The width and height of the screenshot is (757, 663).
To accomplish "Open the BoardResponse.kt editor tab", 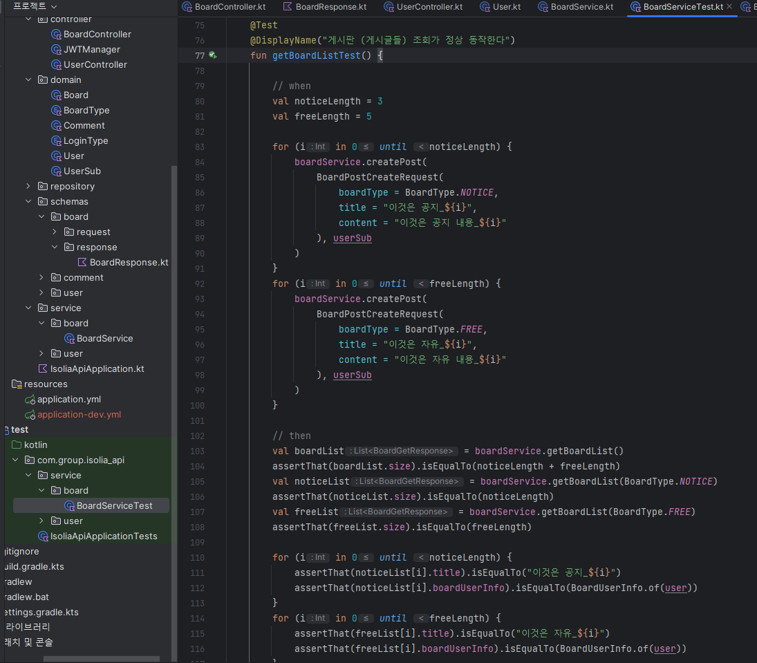I will click(x=325, y=7).
